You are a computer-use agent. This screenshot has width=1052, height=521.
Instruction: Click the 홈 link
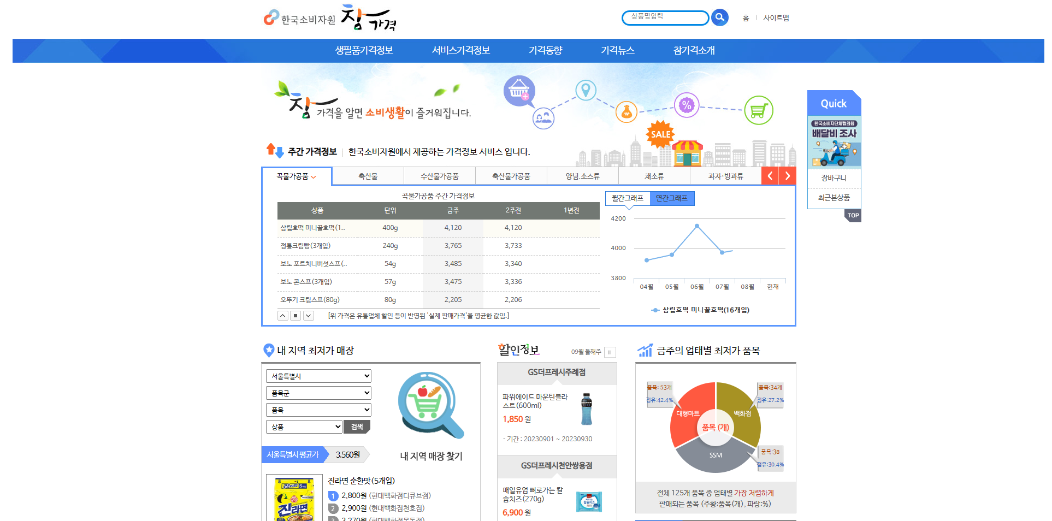(746, 18)
